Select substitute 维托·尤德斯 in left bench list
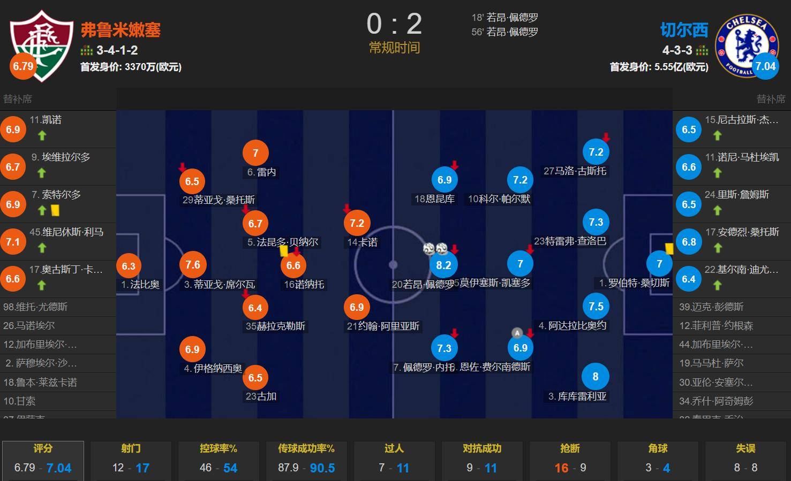The image size is (791, 481). 58,307
